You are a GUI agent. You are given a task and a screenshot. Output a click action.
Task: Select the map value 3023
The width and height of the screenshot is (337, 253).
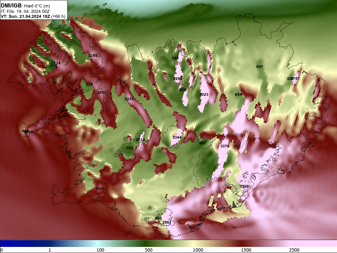(x=204, y=94)
